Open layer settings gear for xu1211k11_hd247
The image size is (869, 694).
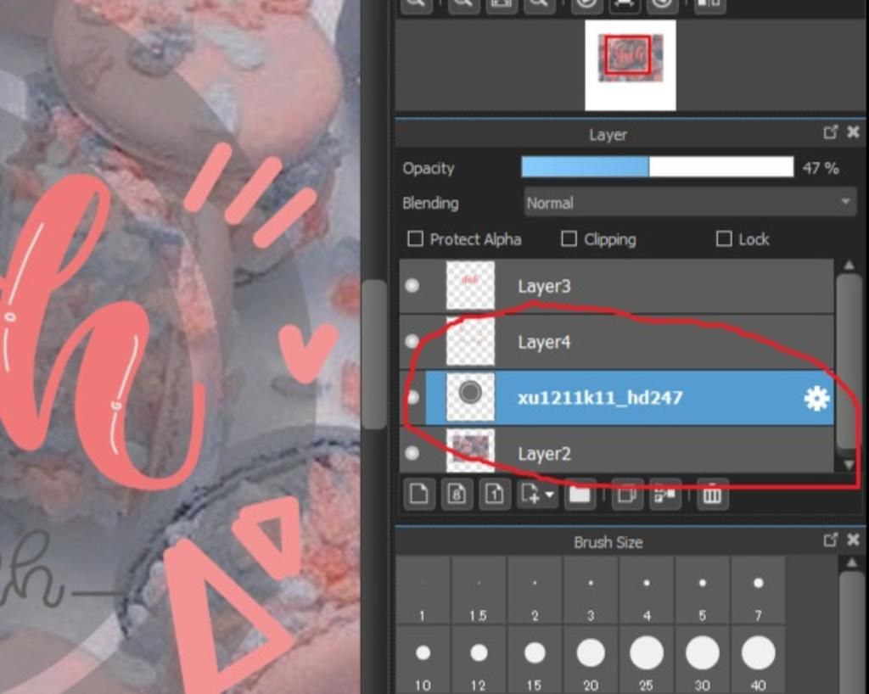click(816, 398)
